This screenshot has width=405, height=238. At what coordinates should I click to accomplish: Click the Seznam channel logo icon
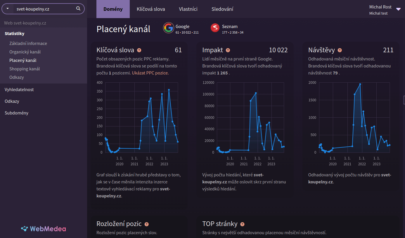[215, 28]
